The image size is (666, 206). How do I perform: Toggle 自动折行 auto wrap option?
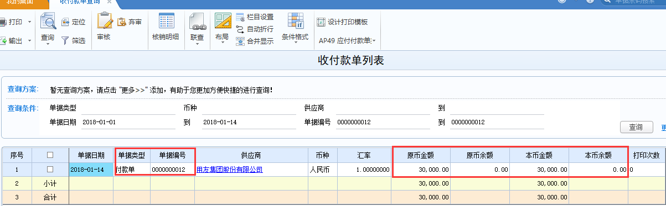(x=254, y=29)
